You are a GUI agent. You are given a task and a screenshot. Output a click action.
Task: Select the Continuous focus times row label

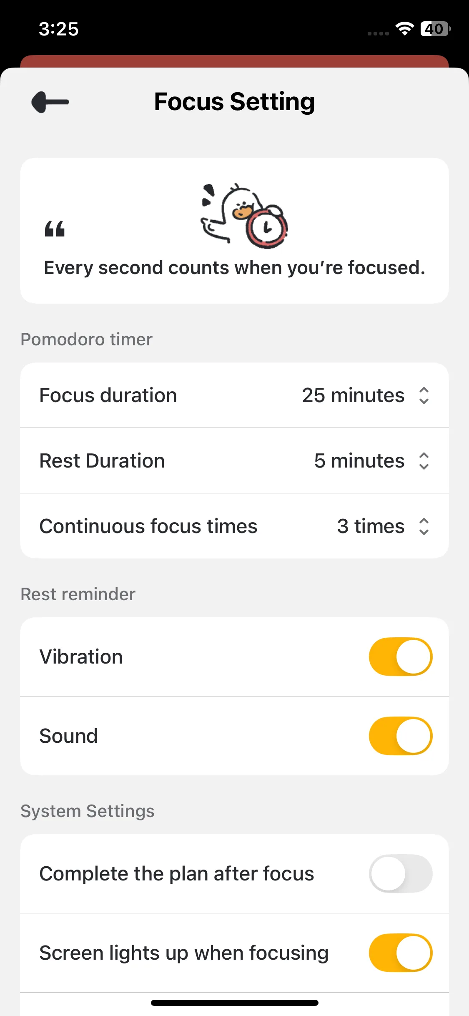click(x=148, y=526)
